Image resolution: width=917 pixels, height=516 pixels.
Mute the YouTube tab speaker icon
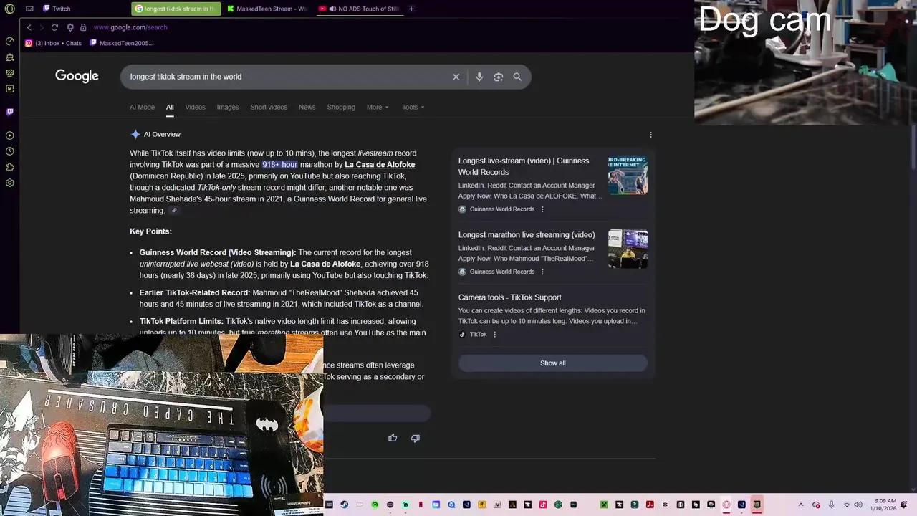[x=333, y=9]
